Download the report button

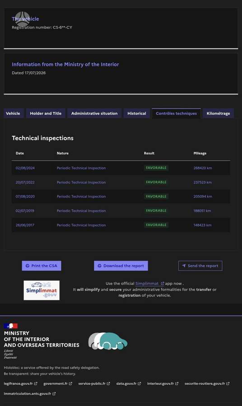click(121, 266)
